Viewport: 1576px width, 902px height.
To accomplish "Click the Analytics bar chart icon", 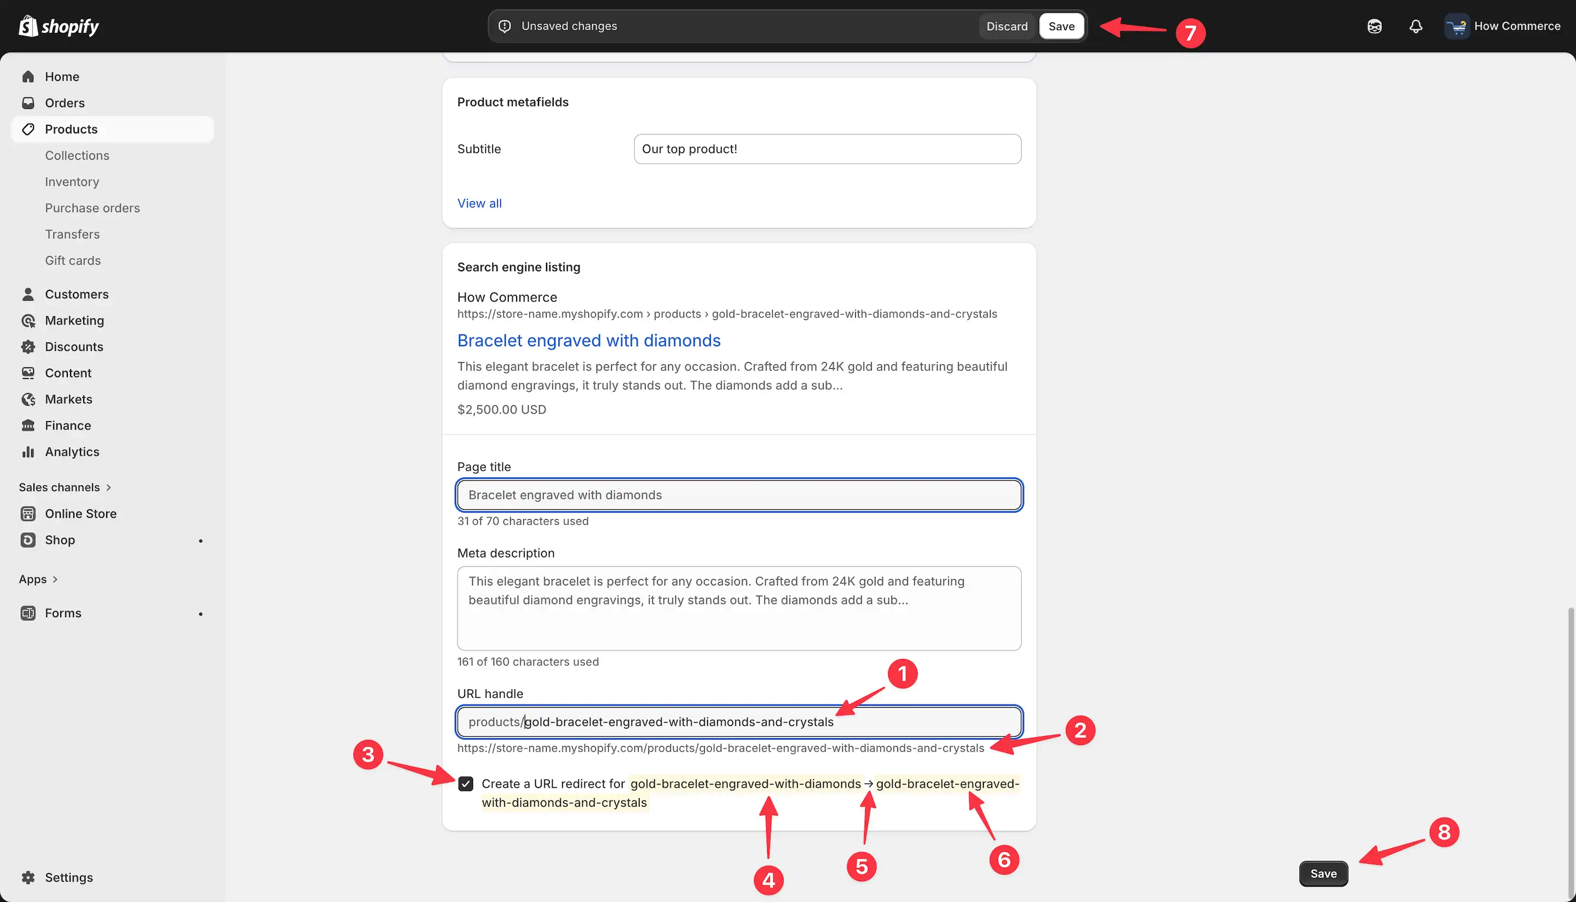I will click(28, 452).
